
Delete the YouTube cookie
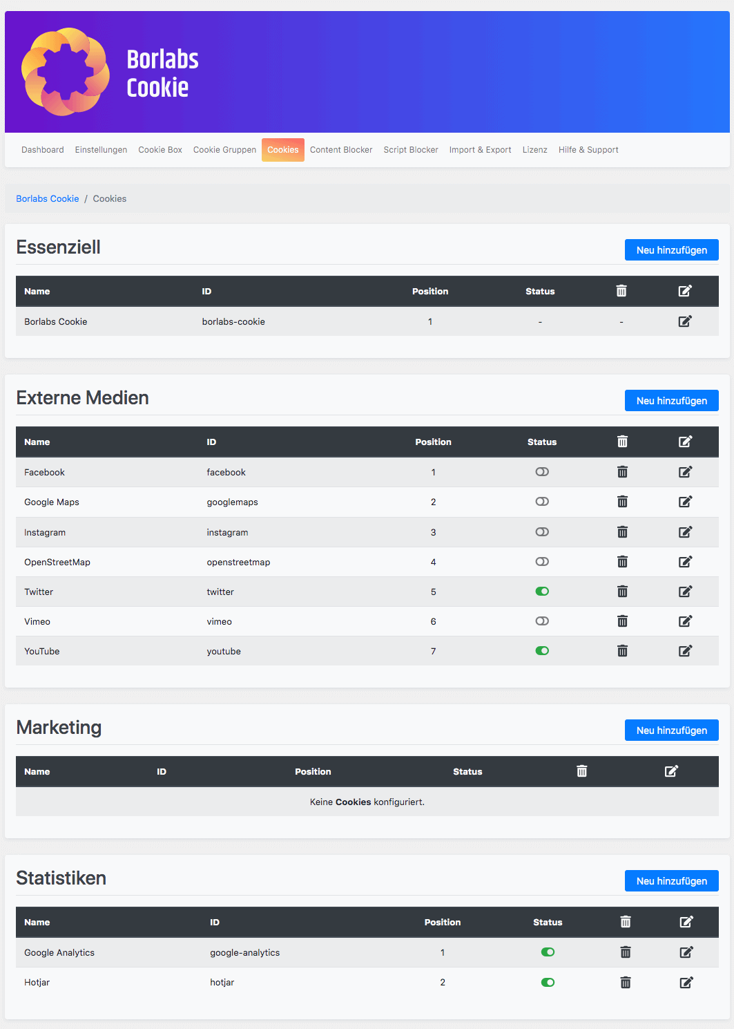622,651
